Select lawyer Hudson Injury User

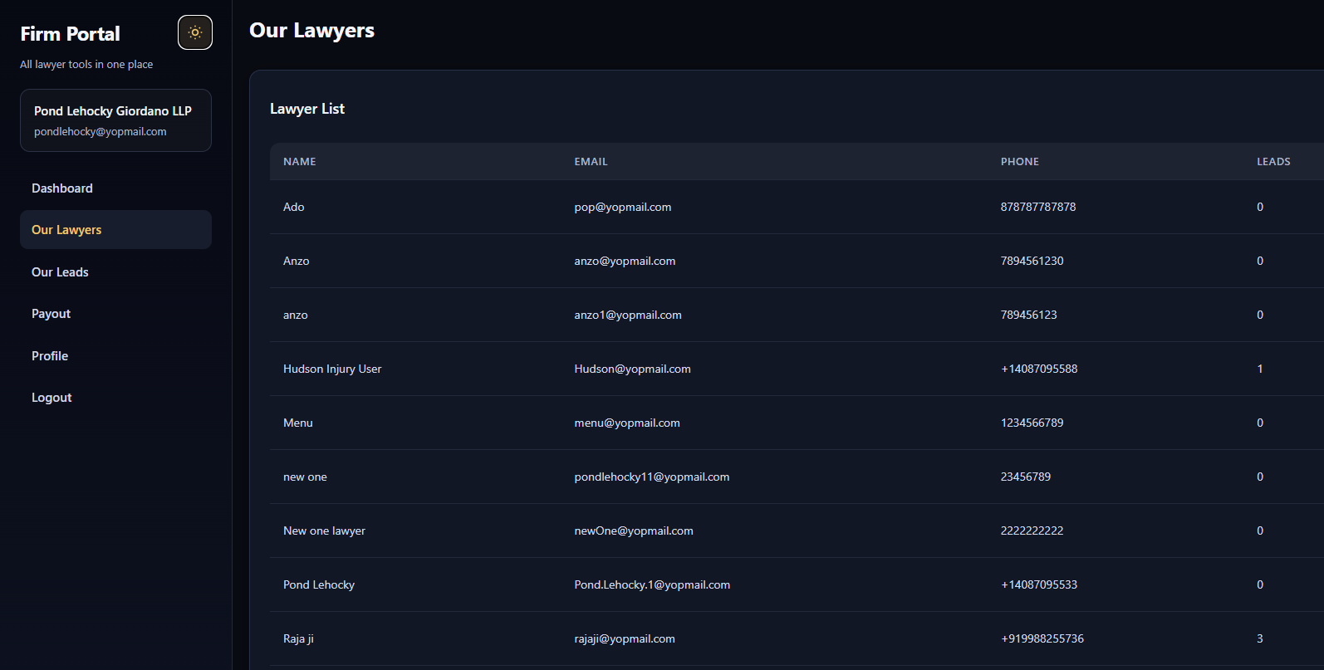[332, 369]
